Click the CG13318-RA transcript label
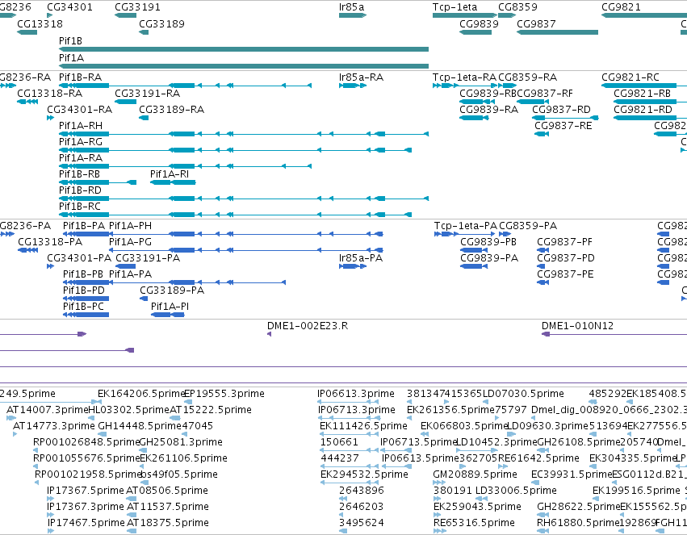 pyautogui.click(x=49, y=94)
